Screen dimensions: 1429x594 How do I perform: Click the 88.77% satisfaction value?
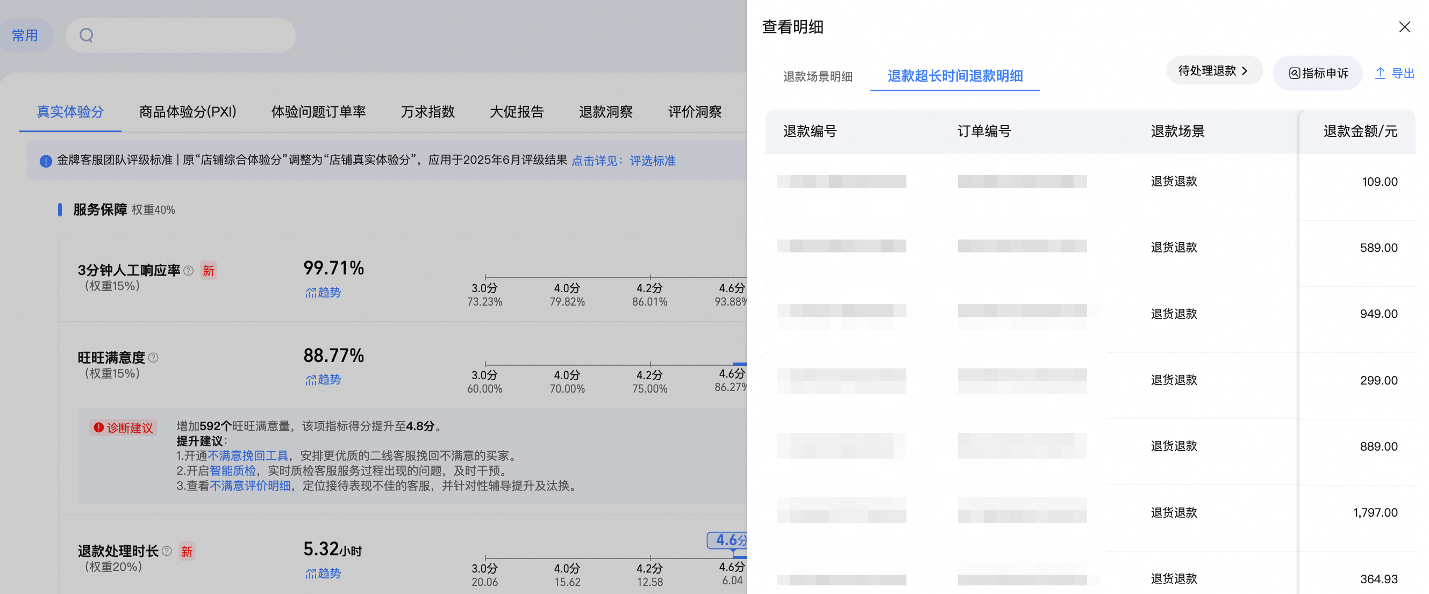coord(333,355)
